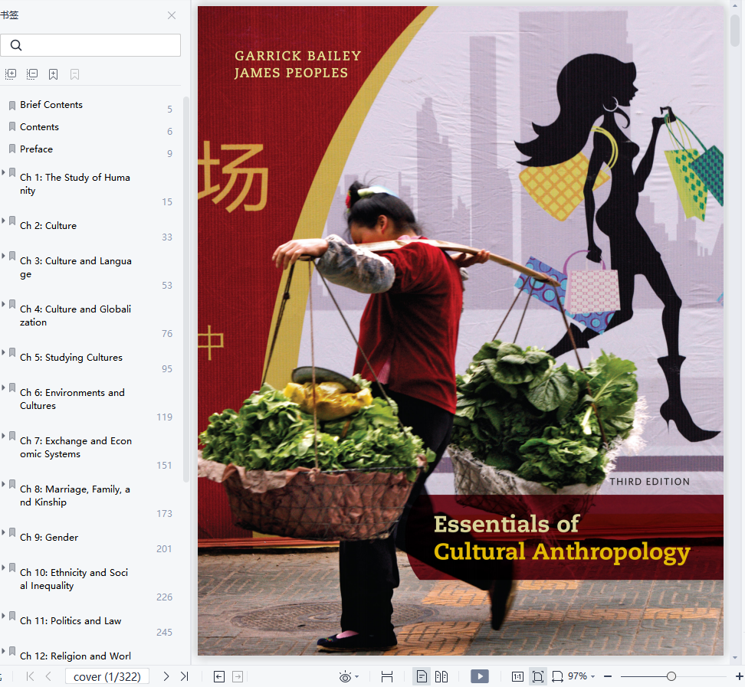The height and width of the screenshot is (687, 745).
Task: Open the Ch 5: Studying Cultures bookmark
Action: tap(71, 358)
